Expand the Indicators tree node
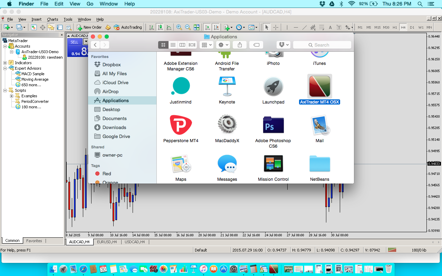The height and width of the screenshot is (276, 442). (5, 63)
